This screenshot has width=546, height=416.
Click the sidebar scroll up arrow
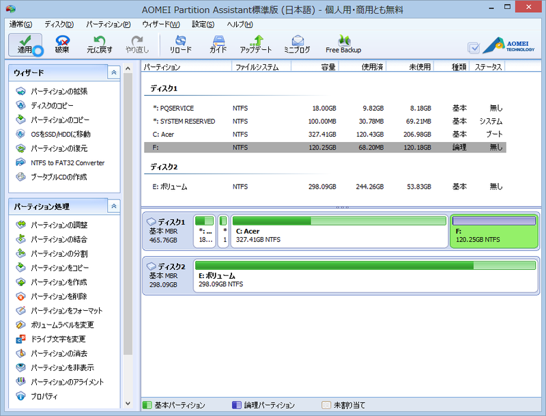(x=128, y=68)
